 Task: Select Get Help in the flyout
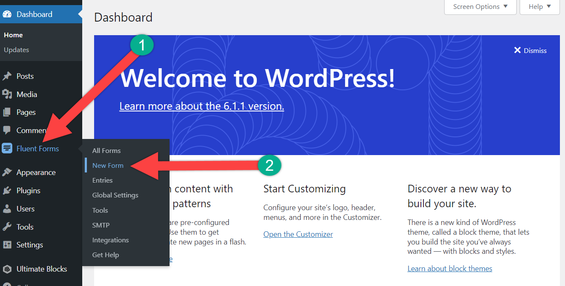[x=106, y=255]
